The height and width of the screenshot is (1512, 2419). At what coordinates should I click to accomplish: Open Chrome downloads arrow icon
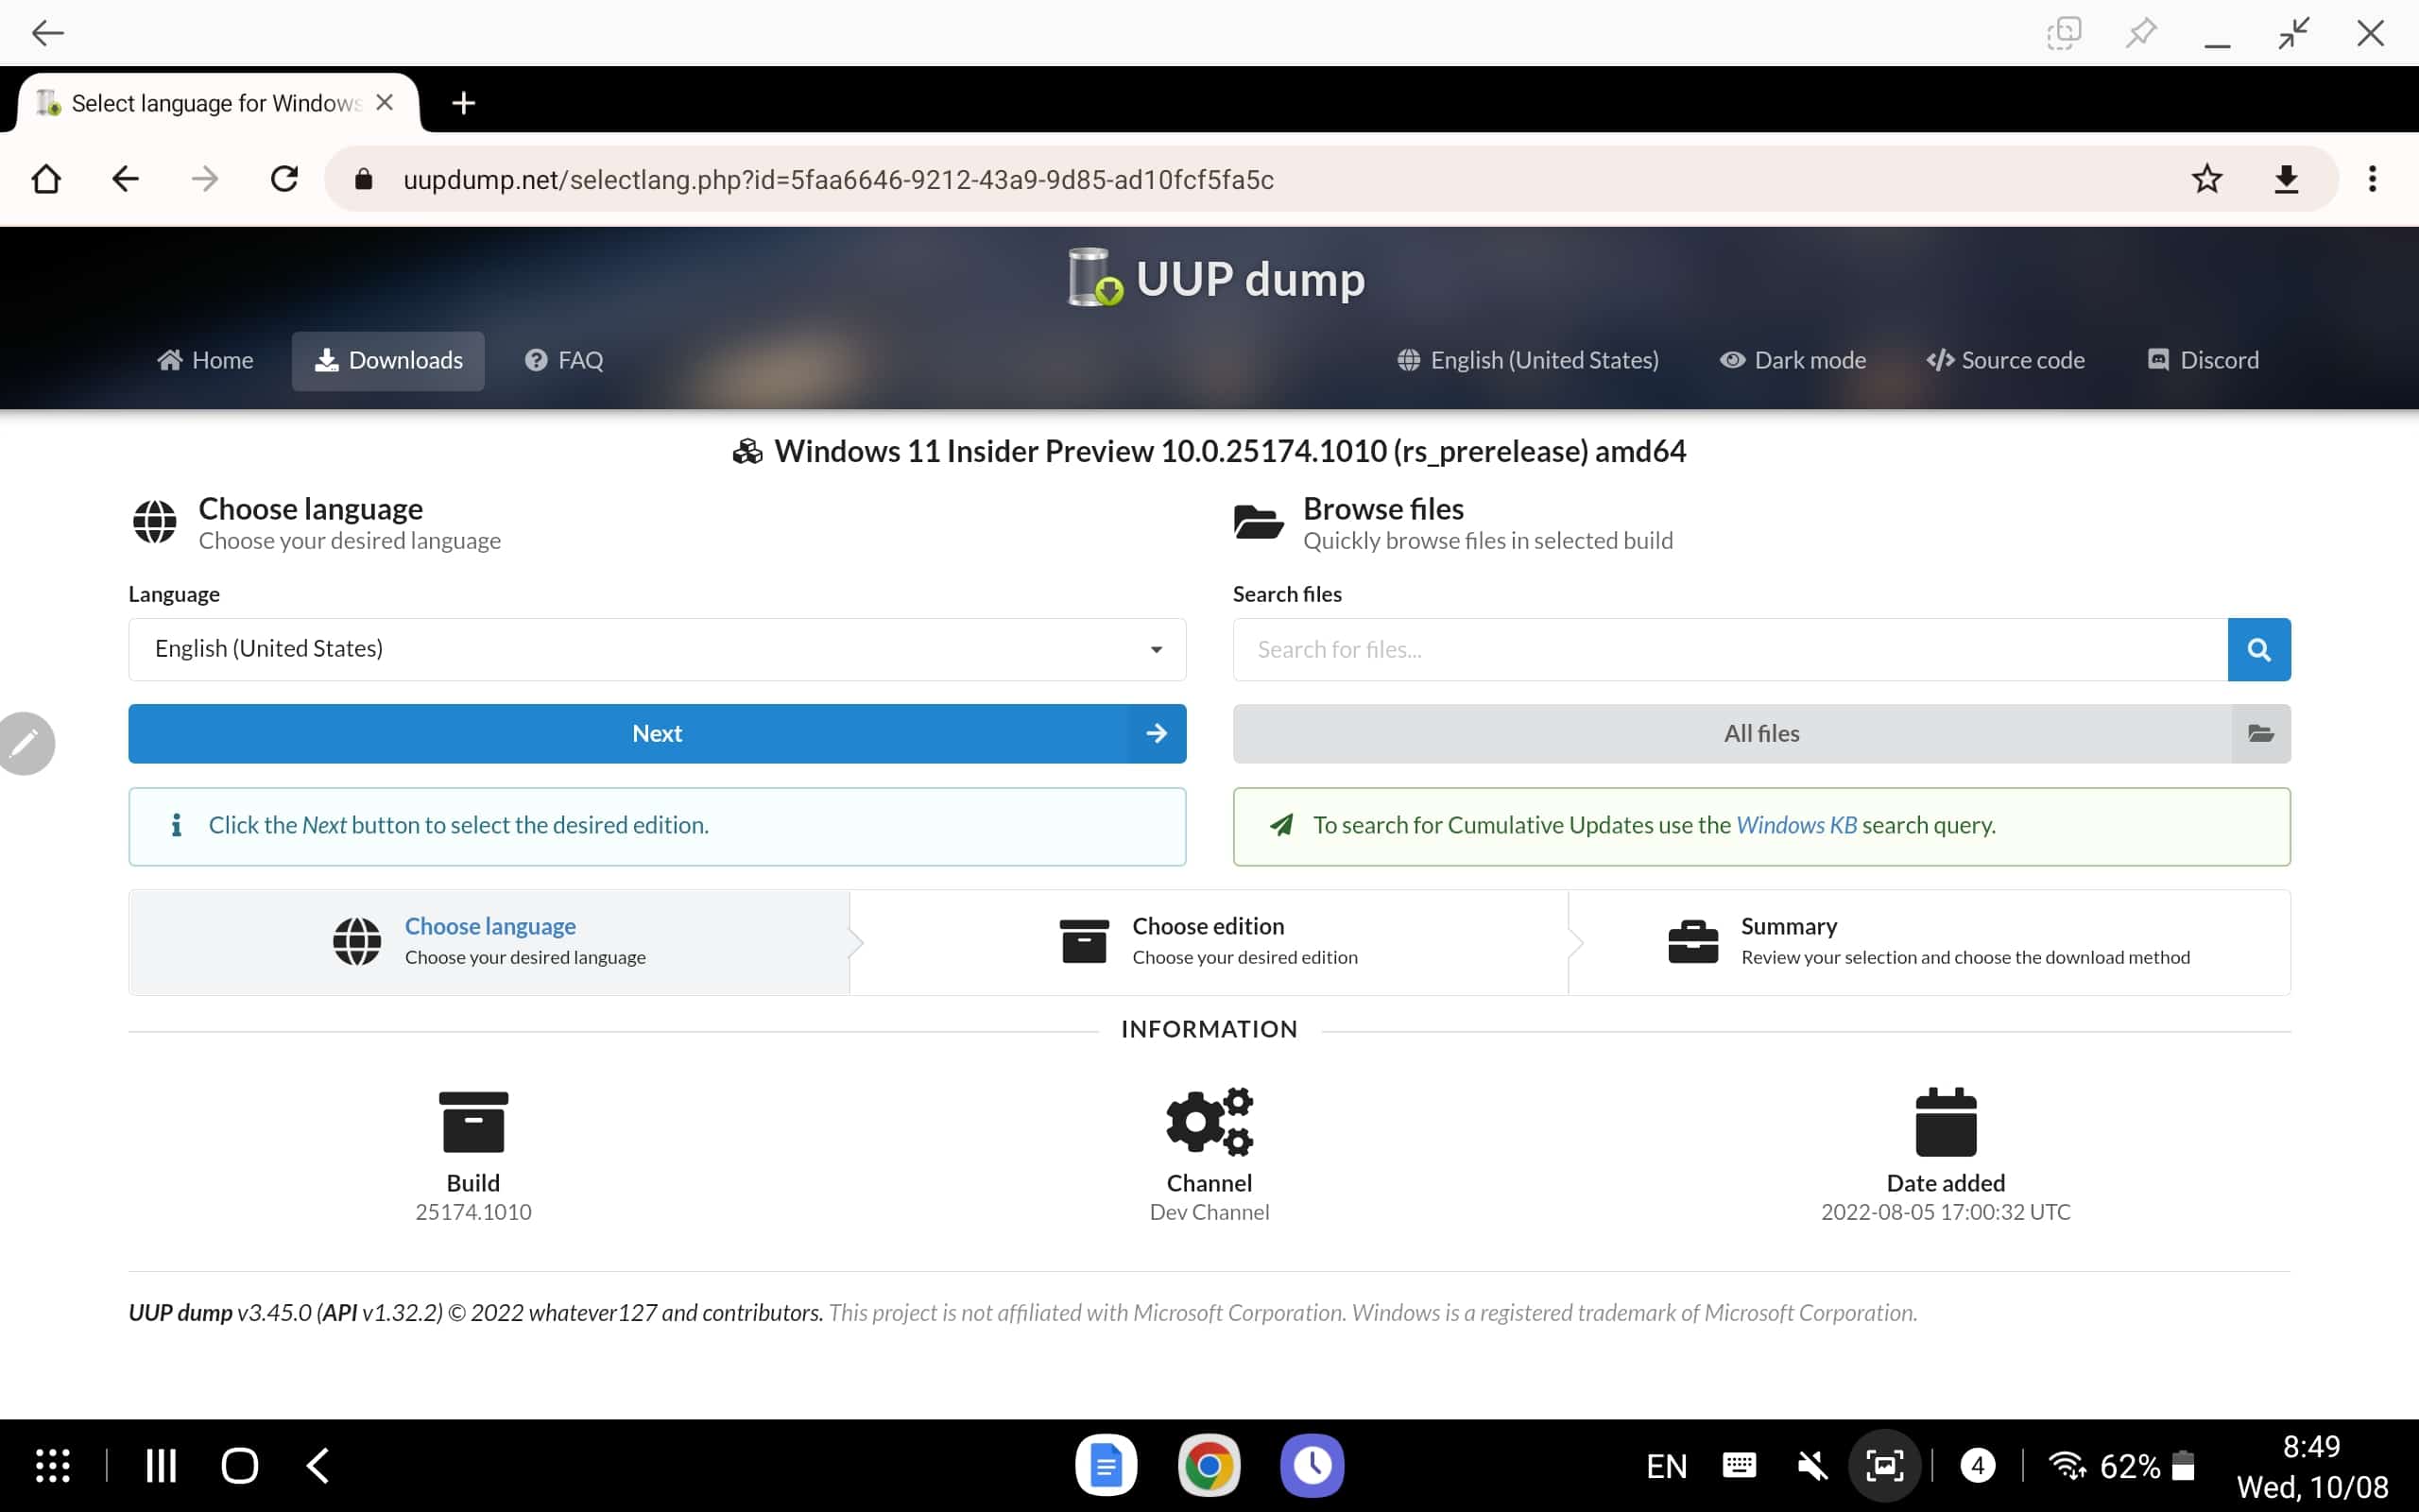click(2285, 179)
